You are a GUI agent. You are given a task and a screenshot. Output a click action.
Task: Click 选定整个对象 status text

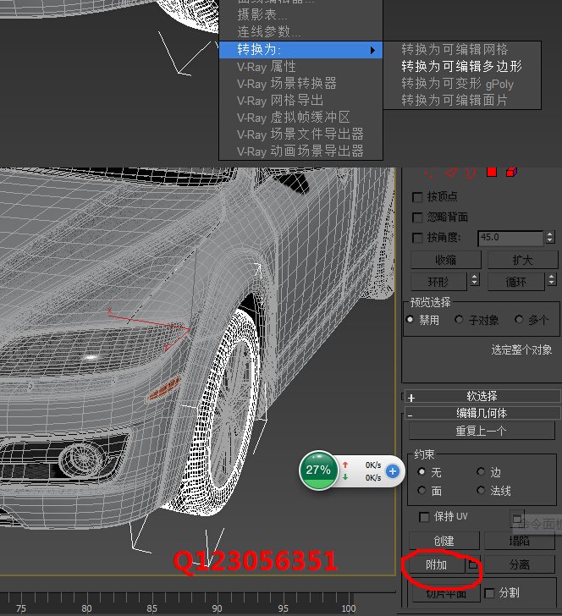point(521,349)
